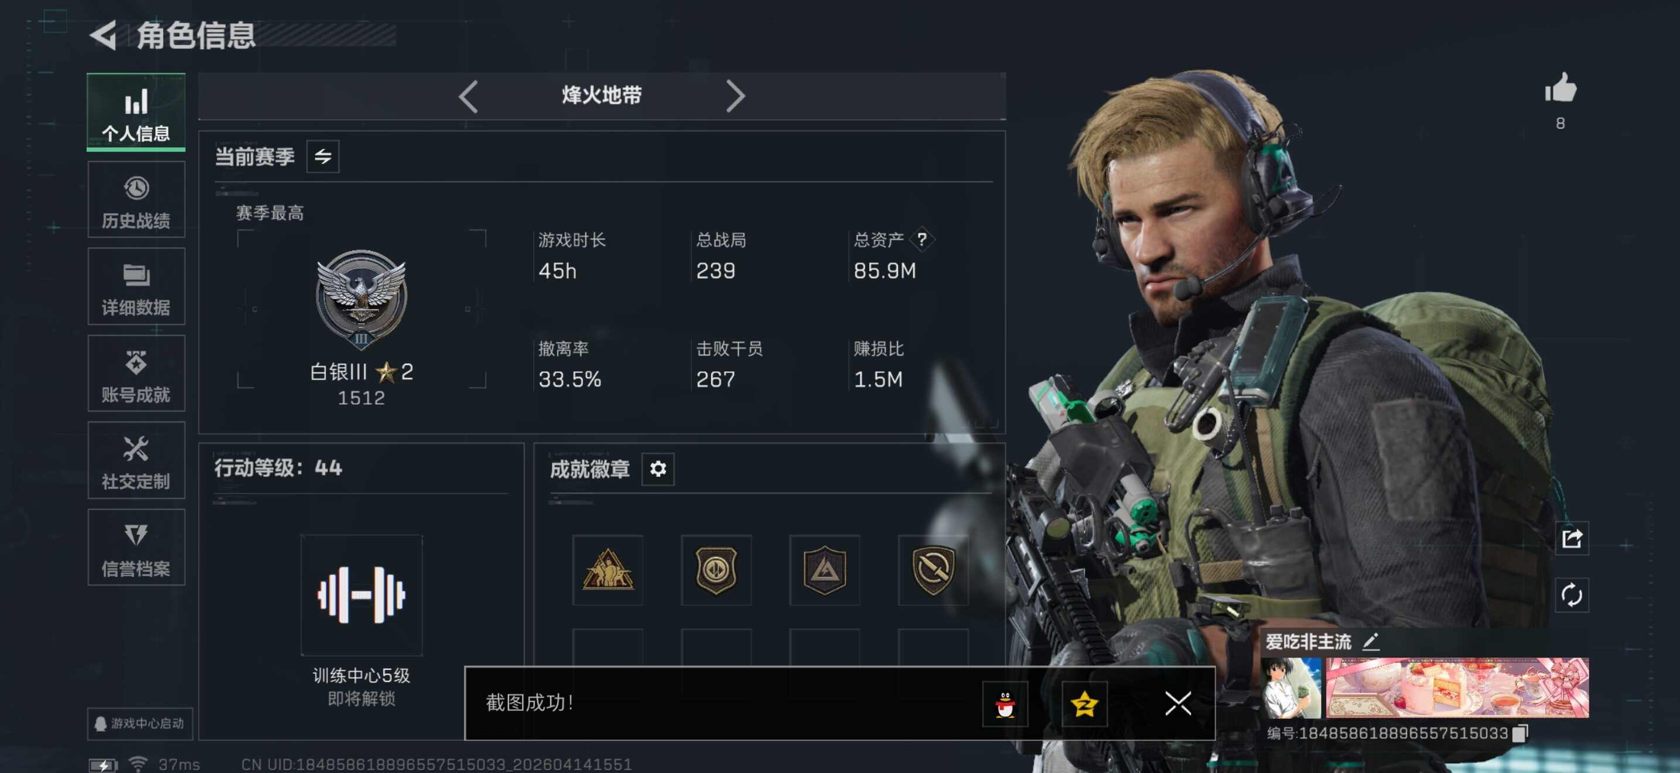Switch to previous mode with left chevron
The height and width of the screenshot is (773, 1680).
click(468, 97)
